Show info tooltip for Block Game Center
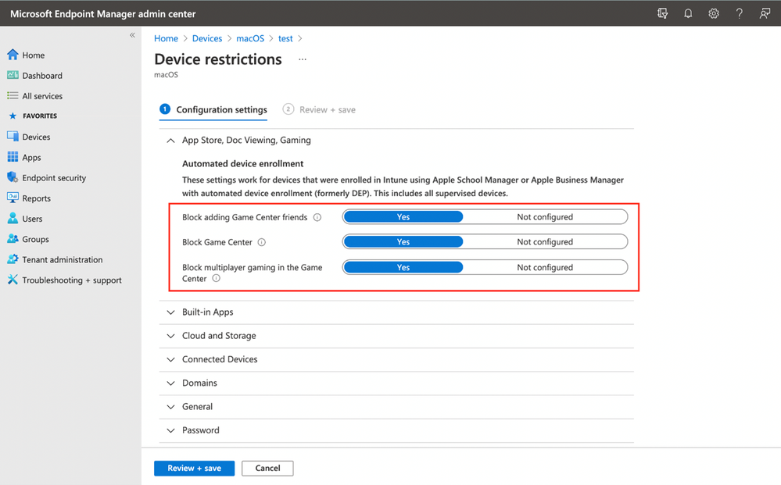The width and height of the screenshot is (781, 485). (261, 242)
